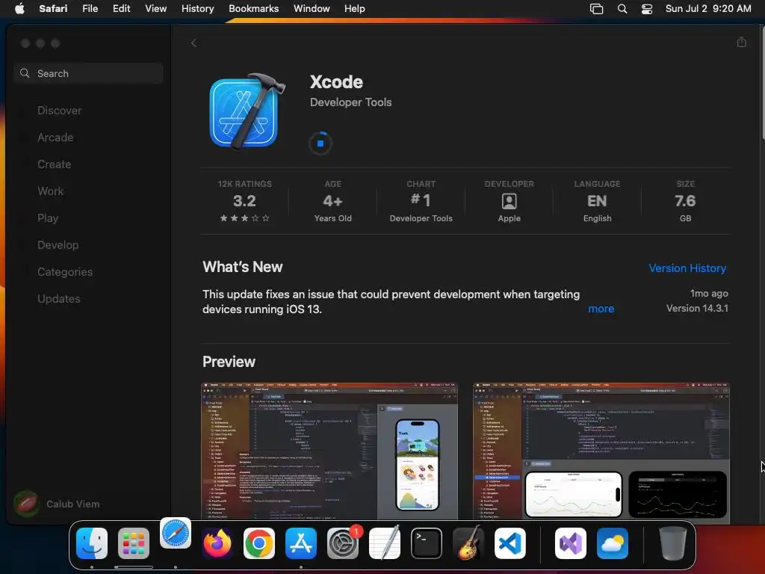Click the #1 Developer Tools chart badge
765x574 pixels.
pyautogui.click(x=421, y=202)
